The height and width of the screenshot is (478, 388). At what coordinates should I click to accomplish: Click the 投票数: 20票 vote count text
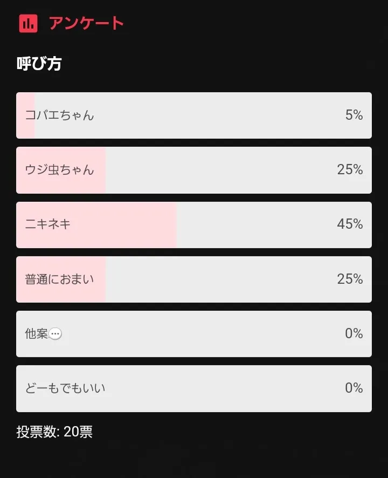[54, 432]
